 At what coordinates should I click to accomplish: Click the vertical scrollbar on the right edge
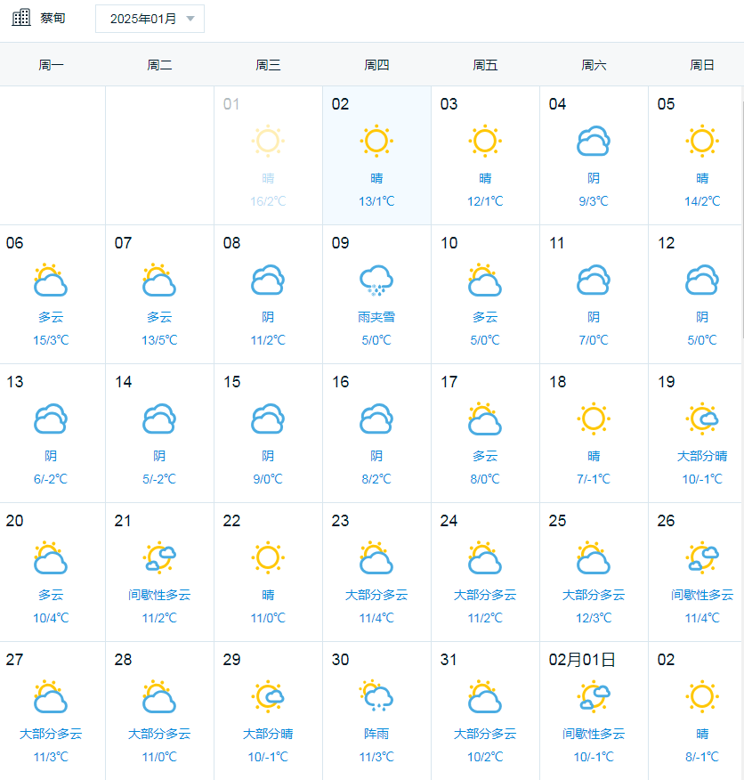[x=742, y=219]
